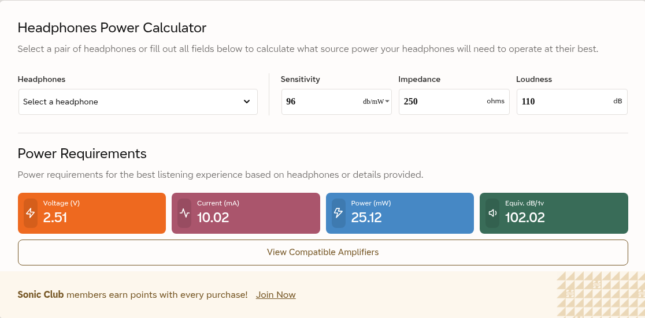The image size is (645, 318).
Task: Click the green Equiv. dB/1v result card
Action: 554,213
